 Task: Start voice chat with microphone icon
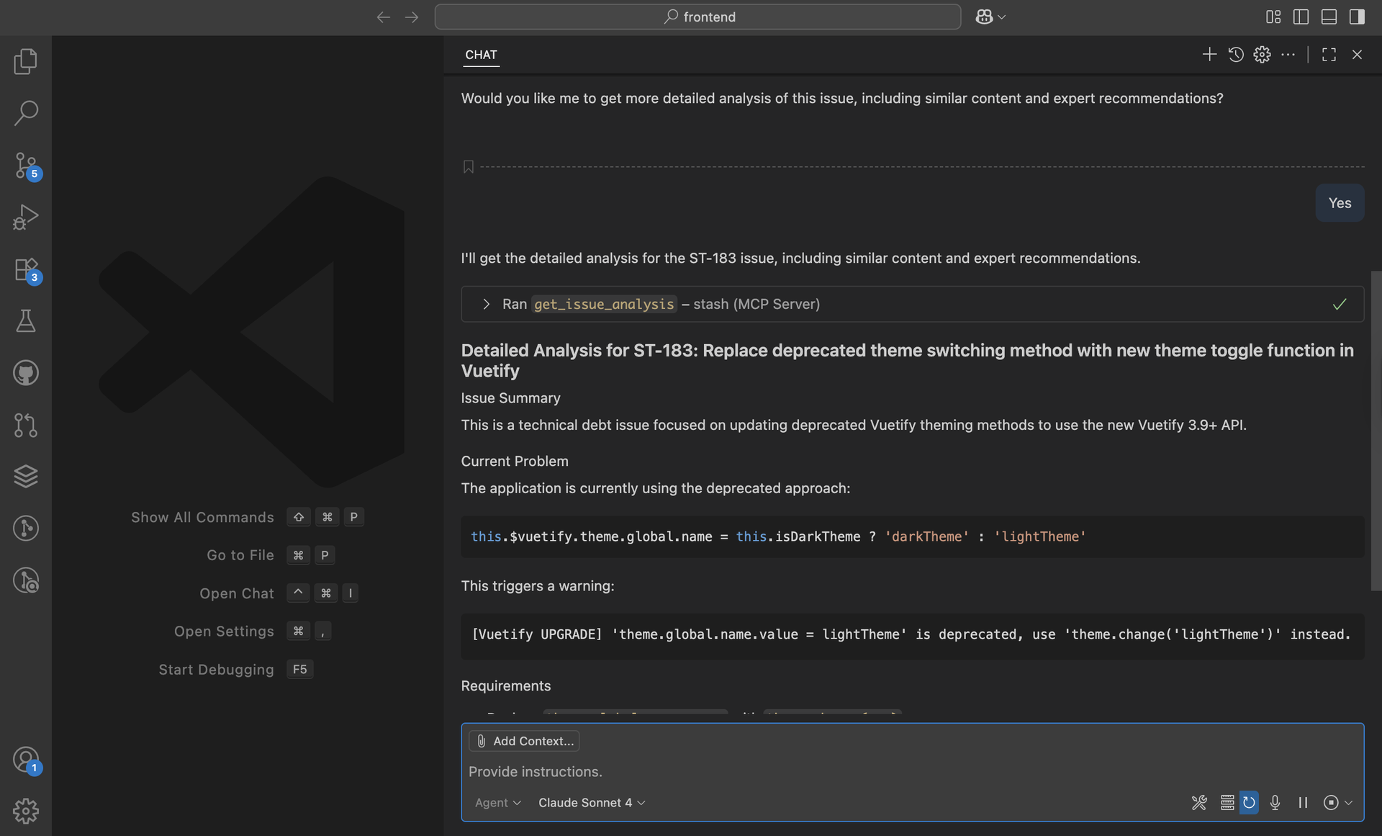coord(1275,802)
